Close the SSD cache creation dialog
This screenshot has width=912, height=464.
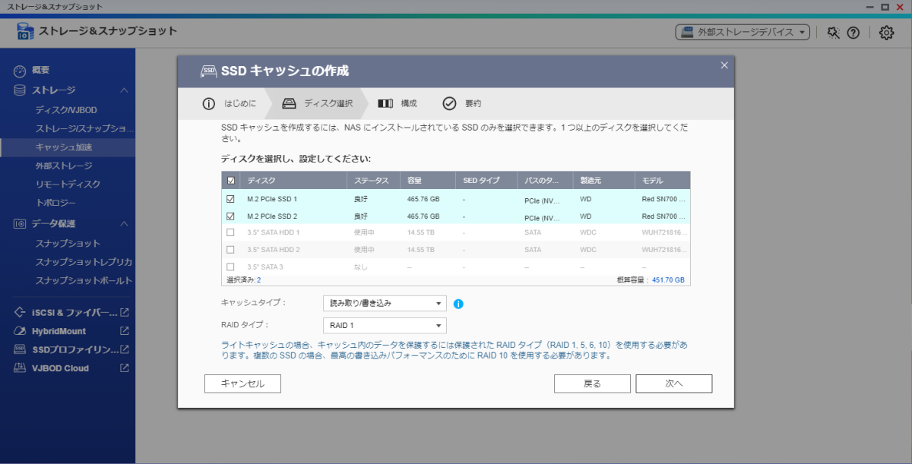click(724, 65)
